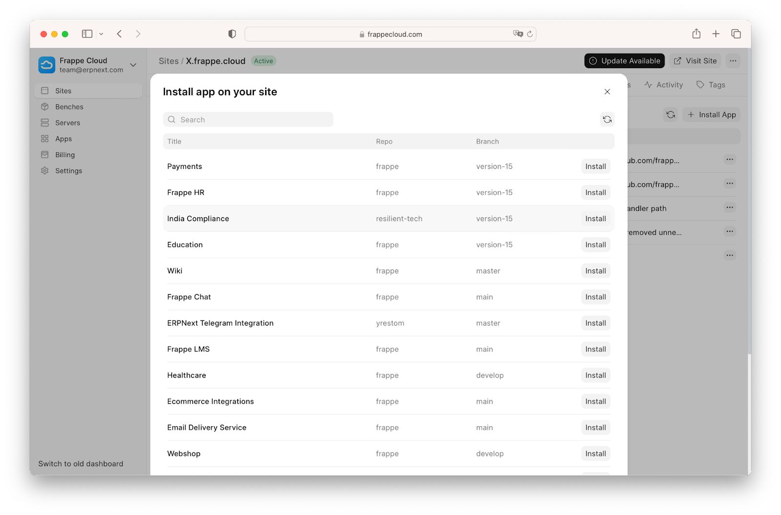The height and width of the screenshot is (515, 781).
Task: Show Safari tab overview
Action: [x=736, y=34]
